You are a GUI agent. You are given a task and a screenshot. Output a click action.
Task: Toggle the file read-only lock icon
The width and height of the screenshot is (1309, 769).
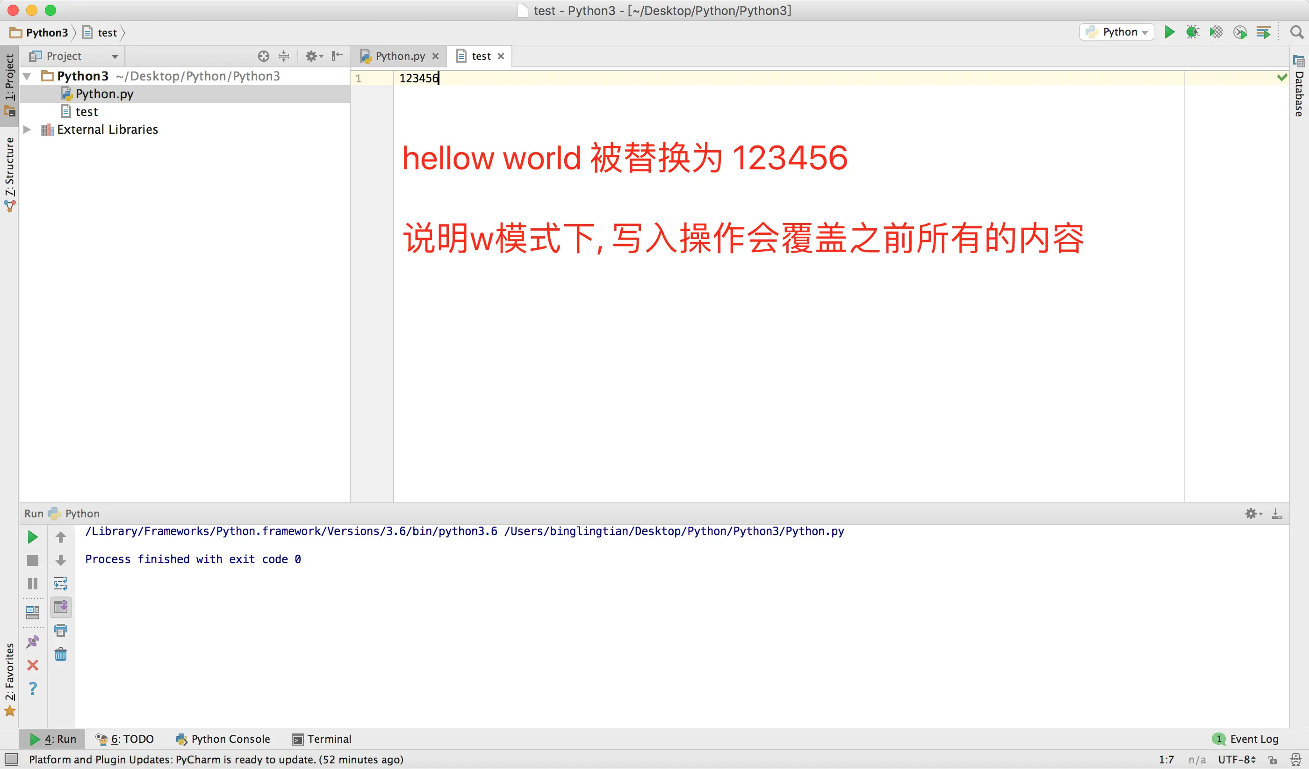tap(1273, 760)
